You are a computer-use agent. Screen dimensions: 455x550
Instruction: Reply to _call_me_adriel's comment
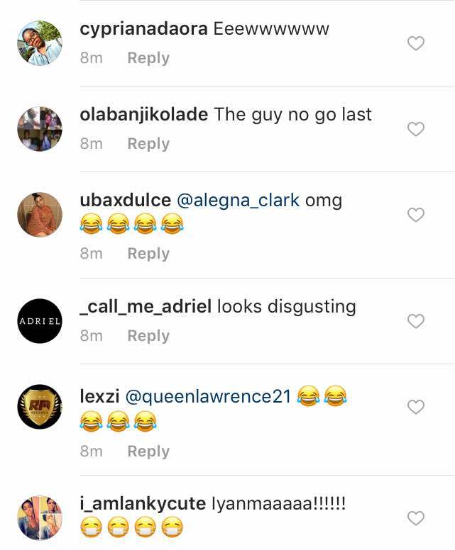[x=148, y=336]
